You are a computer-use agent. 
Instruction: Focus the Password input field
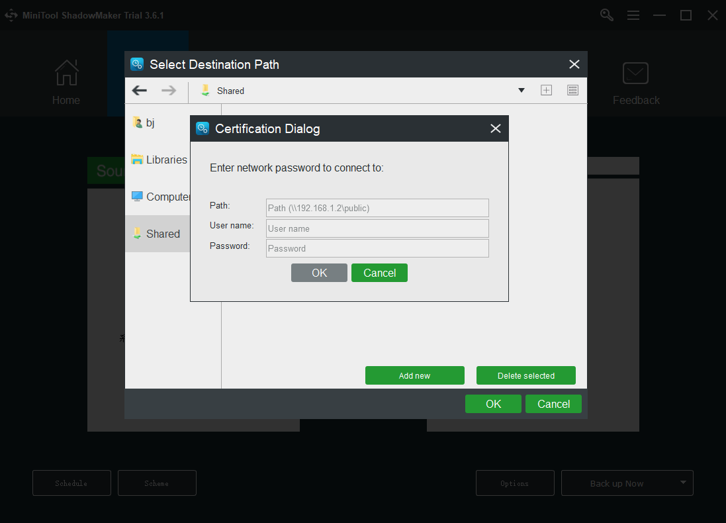tap(377, 248)
